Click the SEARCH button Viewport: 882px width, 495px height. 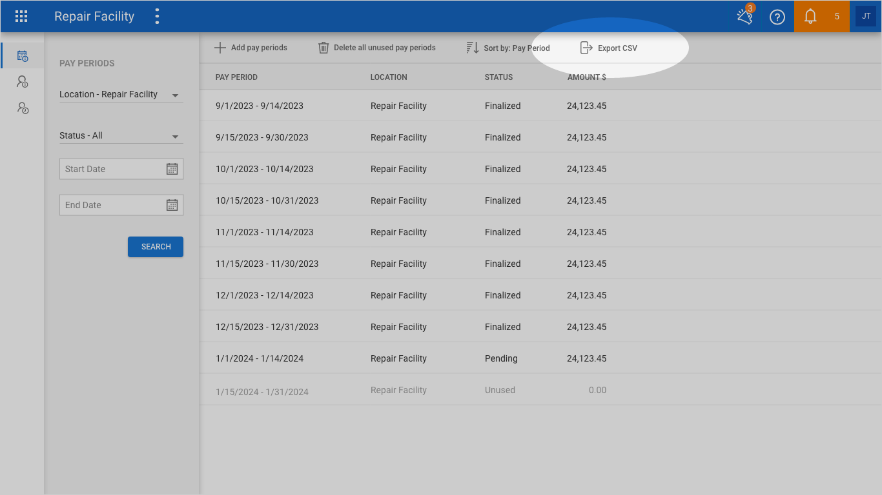156,247
